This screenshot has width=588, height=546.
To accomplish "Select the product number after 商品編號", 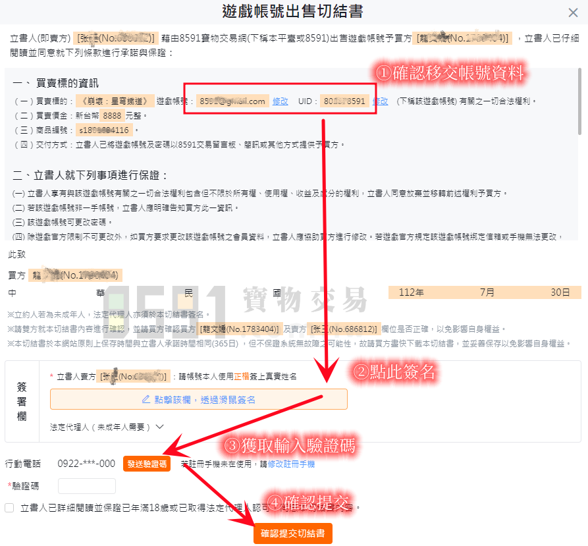I will pos(104,130).
